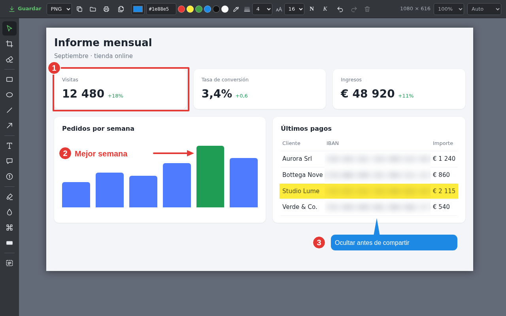The image size is (506, 316).
Task: Select the Ellipse shape tool
Action: pos(9,95)
